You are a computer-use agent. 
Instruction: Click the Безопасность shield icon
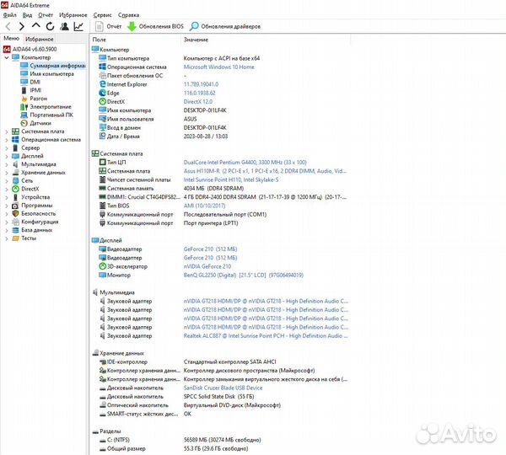pos(15,214)
